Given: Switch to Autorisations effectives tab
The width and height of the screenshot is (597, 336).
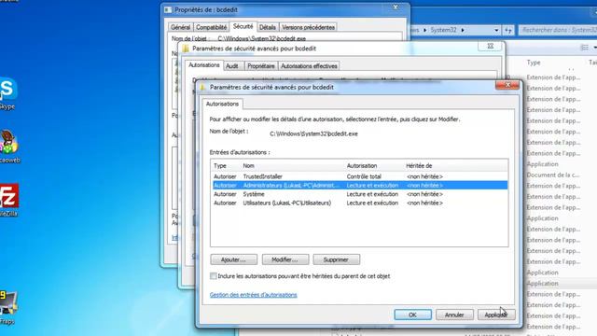Looking at the screenshot, I should pos(309,66).
